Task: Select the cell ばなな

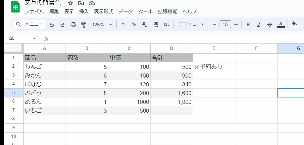Action: (x=45, y=84)
